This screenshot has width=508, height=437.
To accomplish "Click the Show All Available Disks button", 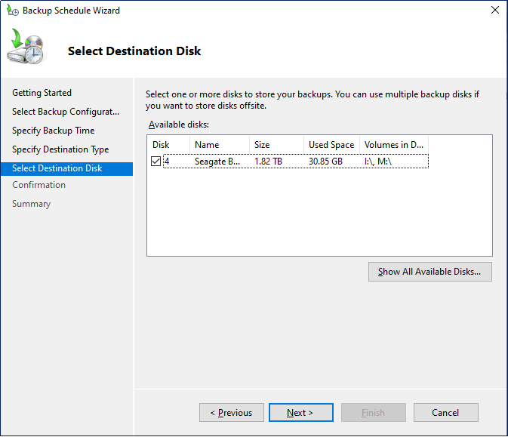I will (x=429, y=272).
